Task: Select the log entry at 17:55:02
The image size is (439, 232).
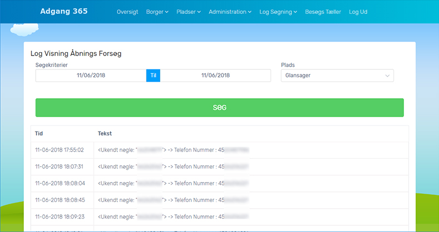Action: click(x=60, y=150)
